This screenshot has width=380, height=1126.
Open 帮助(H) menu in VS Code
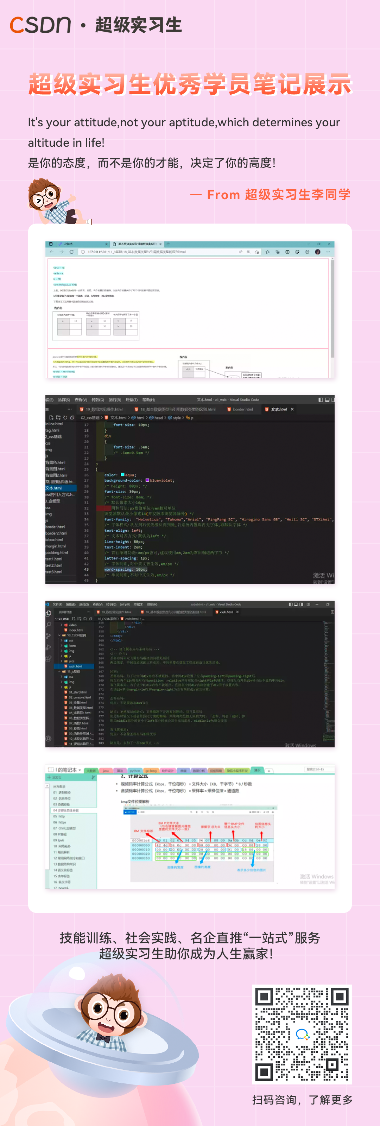[x=149, y=400]
